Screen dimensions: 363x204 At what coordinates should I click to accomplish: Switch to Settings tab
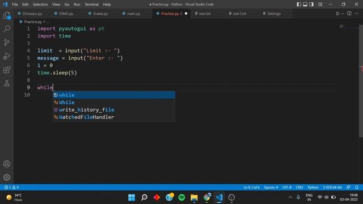tap(273, 14)
